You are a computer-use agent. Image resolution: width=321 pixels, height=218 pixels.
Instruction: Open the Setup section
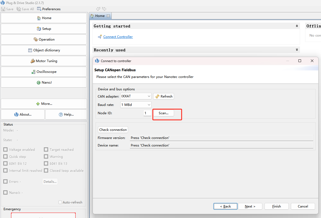tap(44, 29)
